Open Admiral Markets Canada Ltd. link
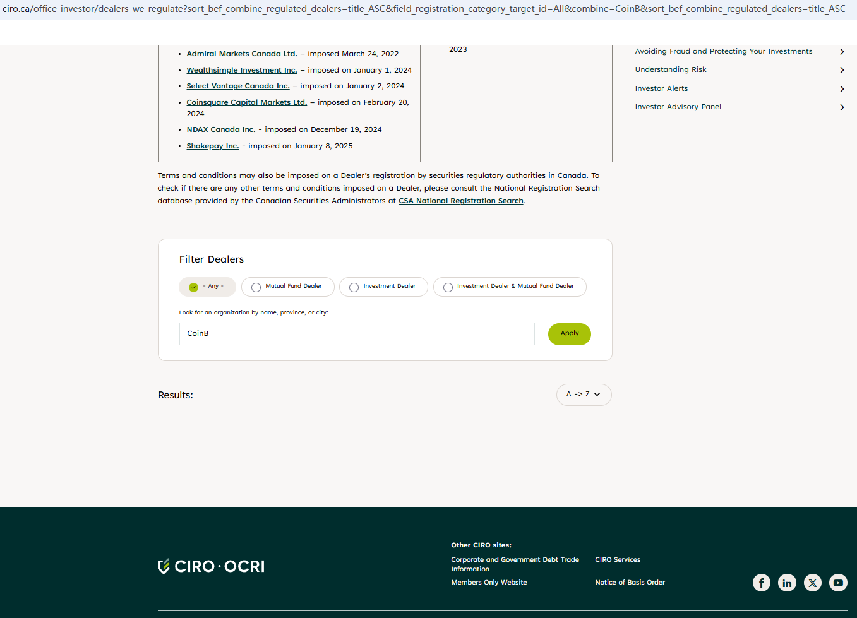The height and width of the screenshot is (618, 857). pos(242,54)
